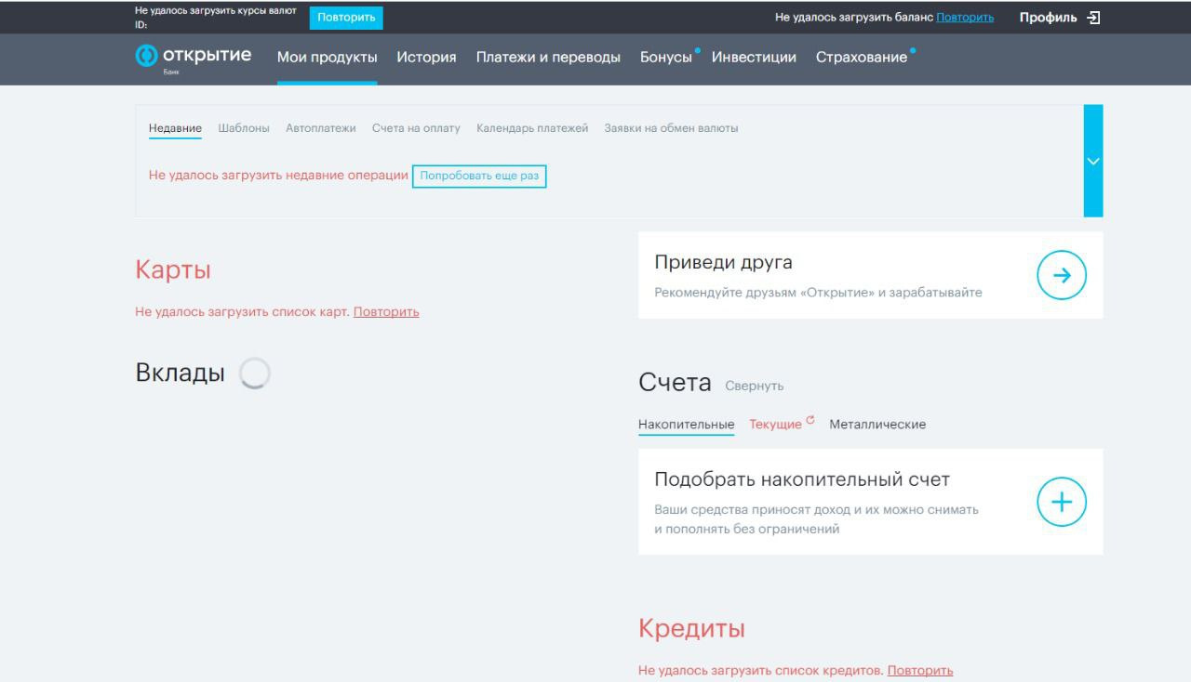The width and height of the screenshot is (1191, 682).
Task: Click Повторить button for currency rates
Action: (x=346, y=18)
